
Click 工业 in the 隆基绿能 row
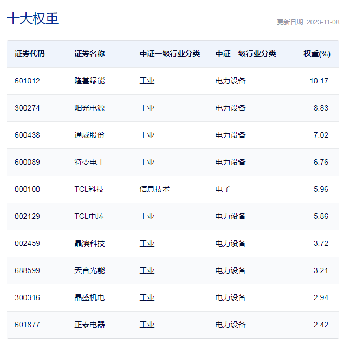coord(147,81)
